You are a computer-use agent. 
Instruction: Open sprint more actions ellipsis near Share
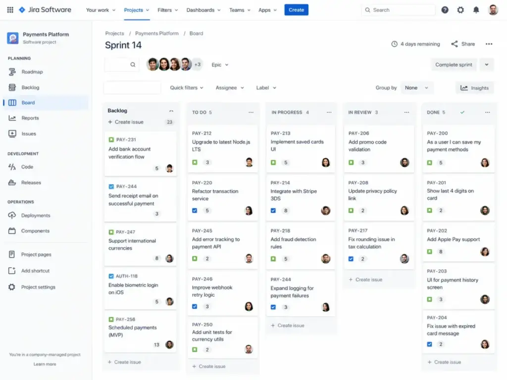tap(489, 44)
